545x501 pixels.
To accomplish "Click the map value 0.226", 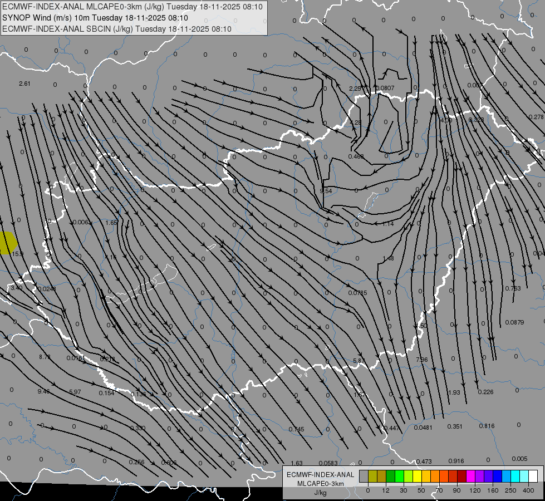I will coord(485,392).
